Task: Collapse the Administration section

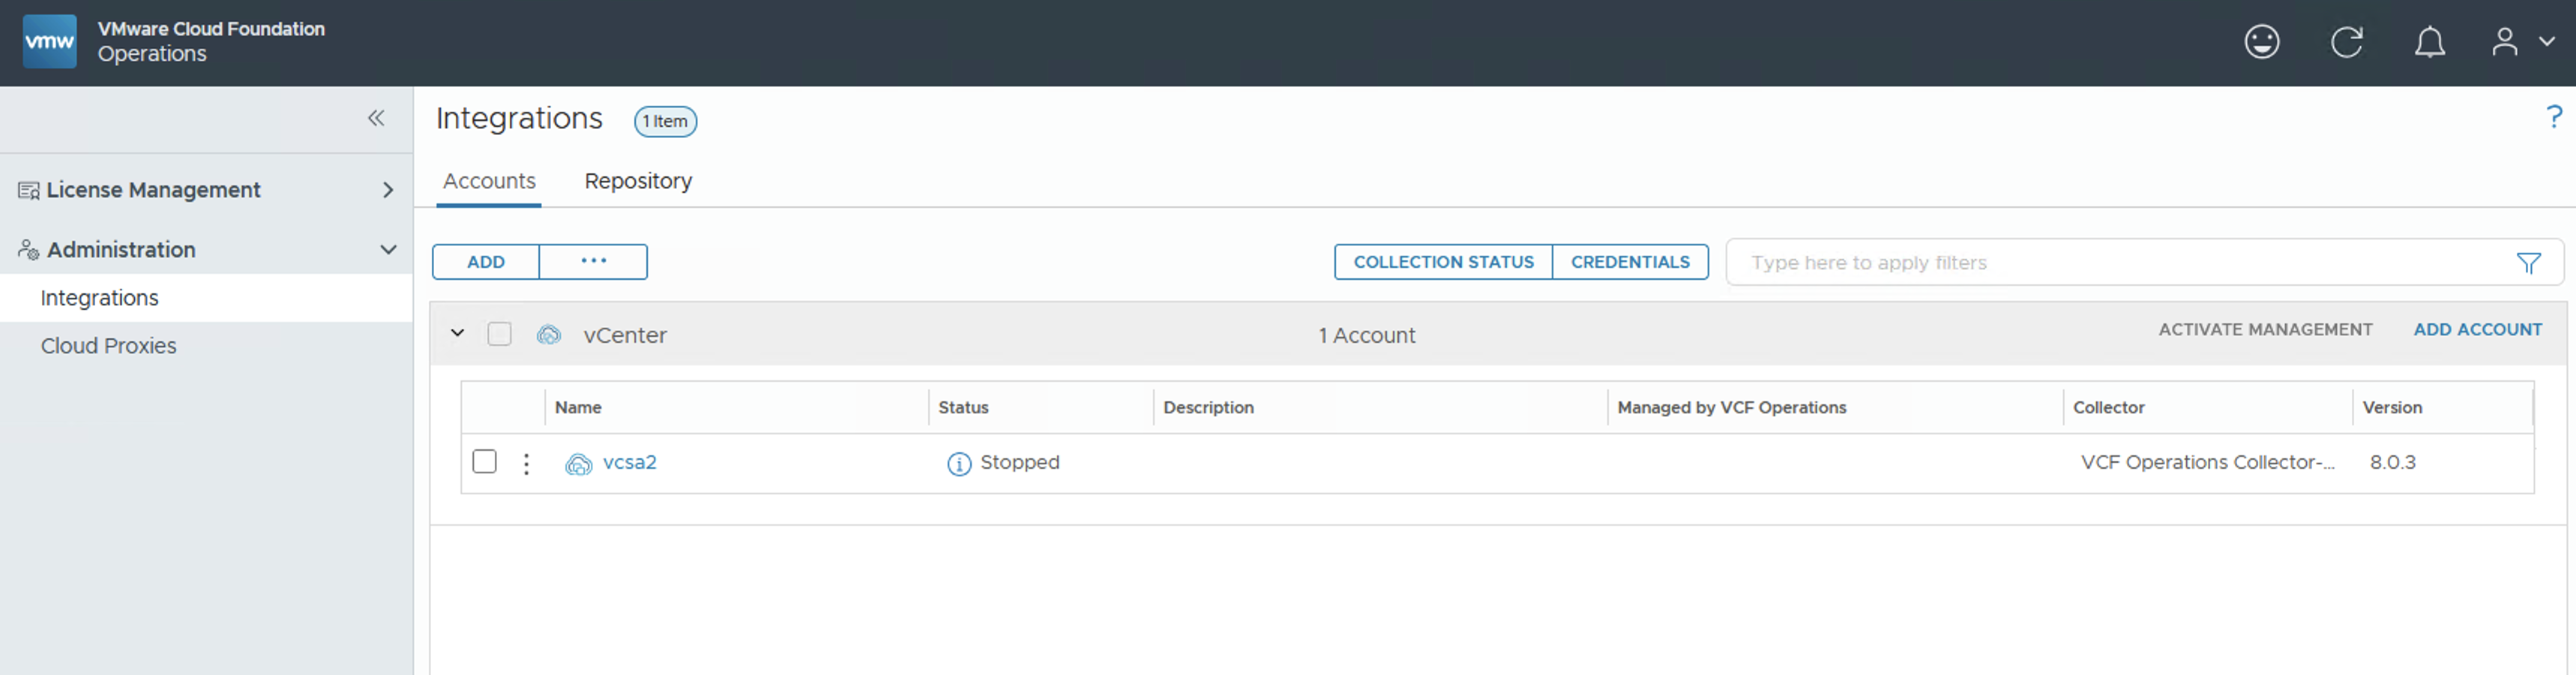Action: point(388,250)
